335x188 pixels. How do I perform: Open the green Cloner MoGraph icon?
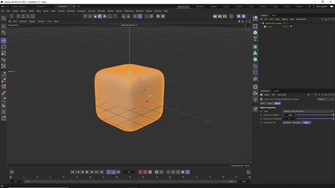255,53
